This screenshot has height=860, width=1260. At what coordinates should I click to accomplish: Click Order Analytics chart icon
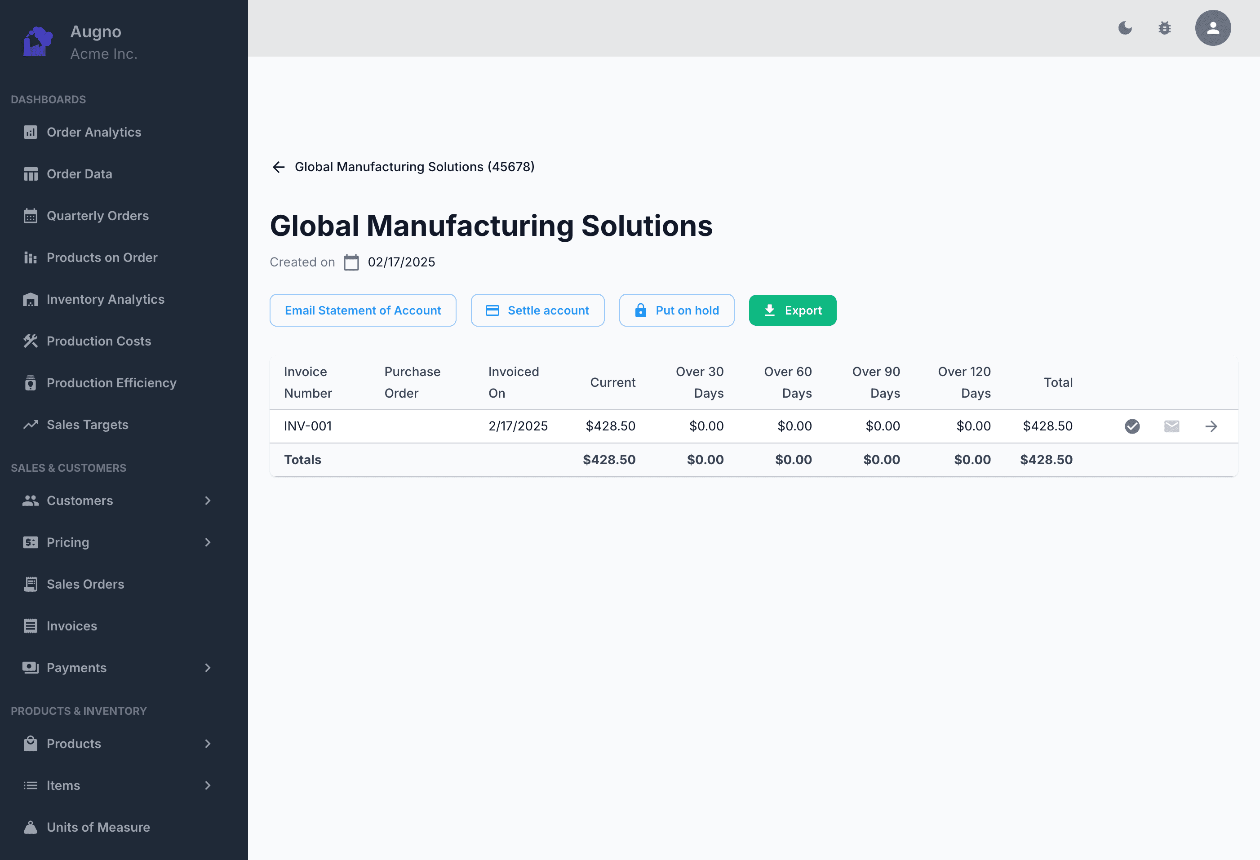pos(31,132)
